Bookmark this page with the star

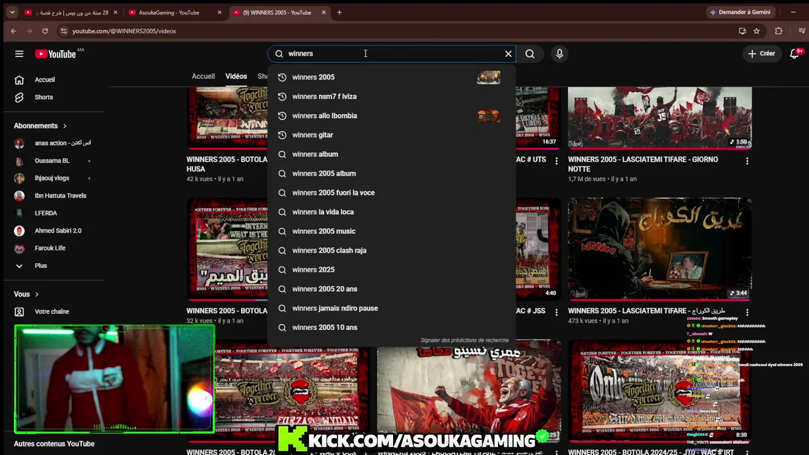click(757, 31)
